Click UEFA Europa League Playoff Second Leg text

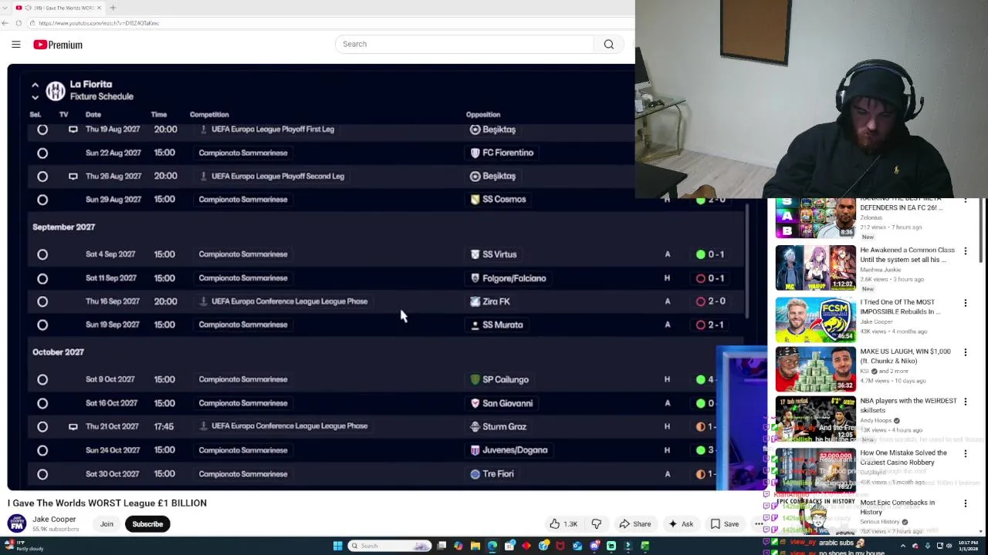tap(278, 176)
